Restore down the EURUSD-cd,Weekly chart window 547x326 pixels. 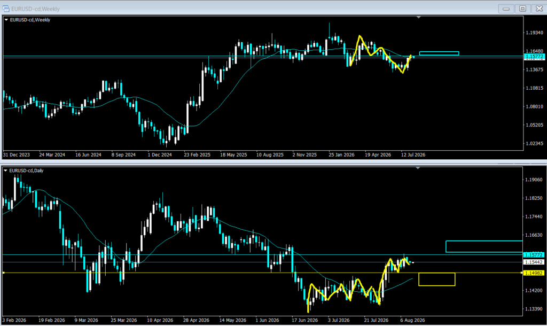(522, 9)
